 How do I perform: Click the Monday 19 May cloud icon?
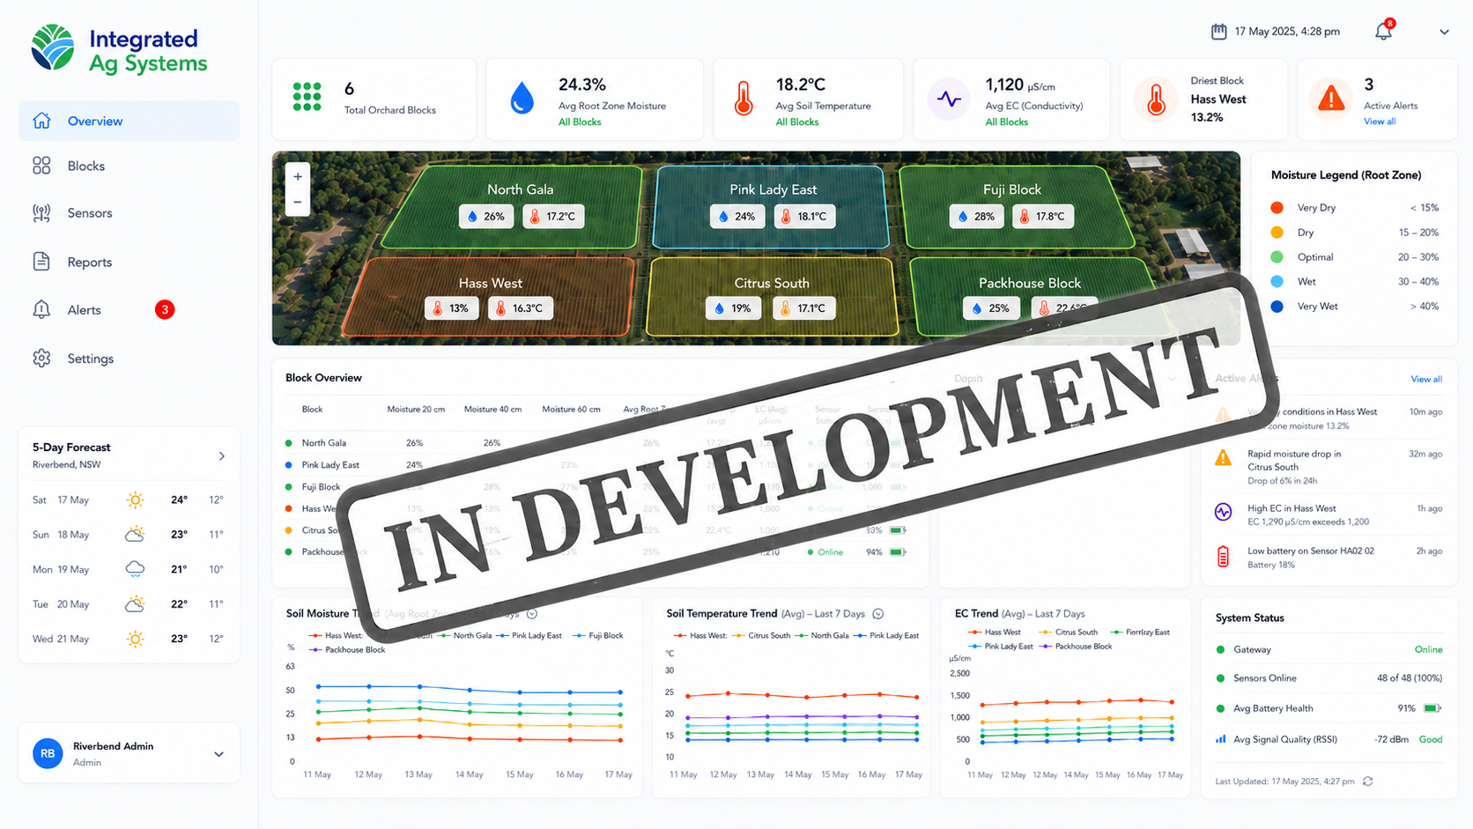pyautogui.click(x=135, y=569)
